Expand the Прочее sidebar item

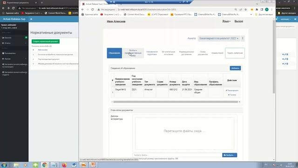click(14, 59)
